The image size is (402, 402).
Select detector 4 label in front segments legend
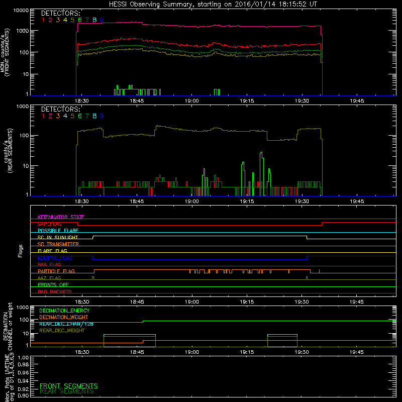click(x=65, y=20)
